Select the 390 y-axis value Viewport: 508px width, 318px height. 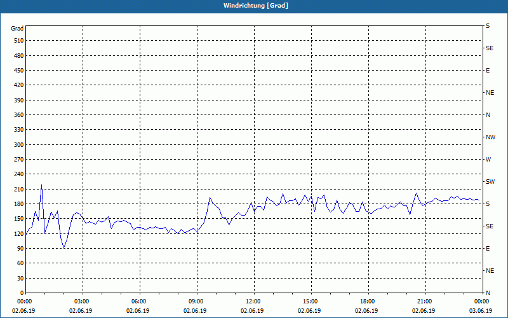click(18, 100)
